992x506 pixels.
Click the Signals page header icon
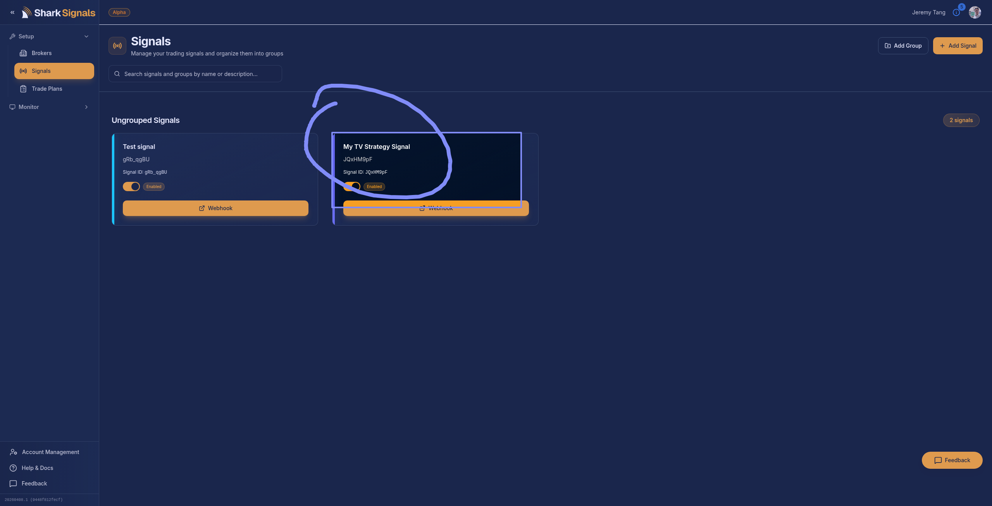click(117, 46)
